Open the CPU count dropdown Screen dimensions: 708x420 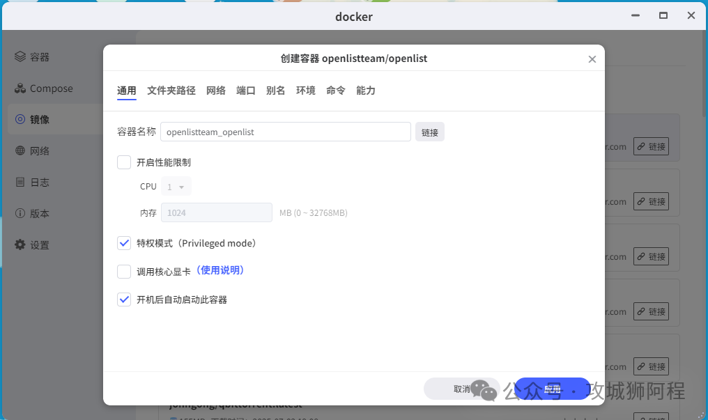point(176,187)
